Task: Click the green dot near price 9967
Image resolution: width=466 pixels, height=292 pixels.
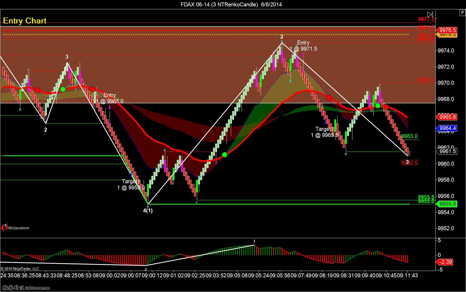Action: click(x=378, y=106)
